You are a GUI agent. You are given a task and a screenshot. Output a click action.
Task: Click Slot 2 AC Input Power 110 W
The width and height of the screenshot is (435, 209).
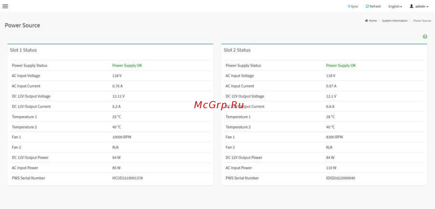click(331, 168)
